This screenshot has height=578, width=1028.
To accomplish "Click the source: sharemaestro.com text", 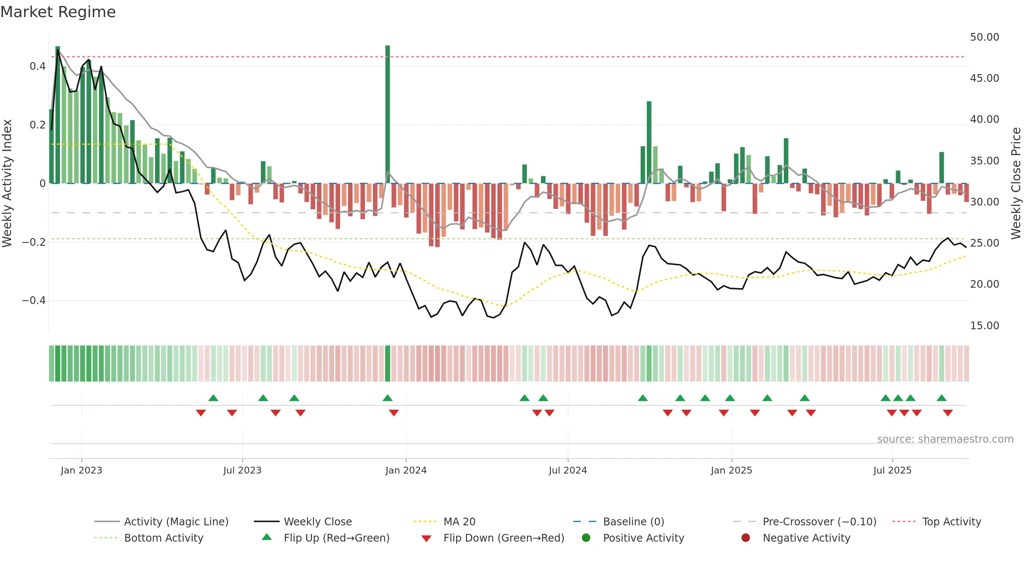I will 945,439.
